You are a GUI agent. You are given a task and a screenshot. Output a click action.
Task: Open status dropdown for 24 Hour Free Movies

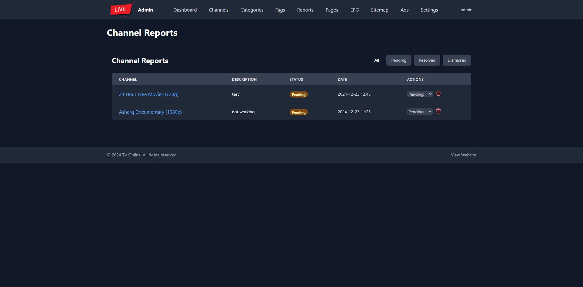420,94
